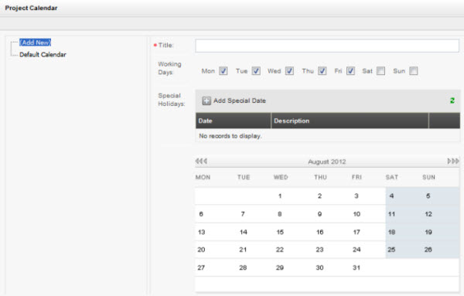Toggle the Mon working day checkbox
The image size is (464, 296).
click(x=223, y=71)
